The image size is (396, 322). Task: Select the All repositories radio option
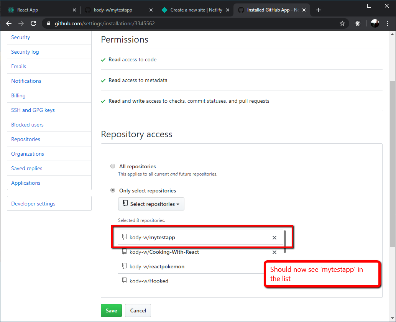click(x=113, y=166)
